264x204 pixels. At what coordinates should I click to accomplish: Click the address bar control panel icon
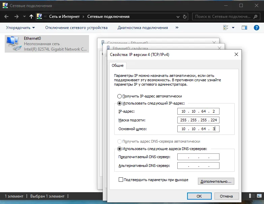[39, 16]
